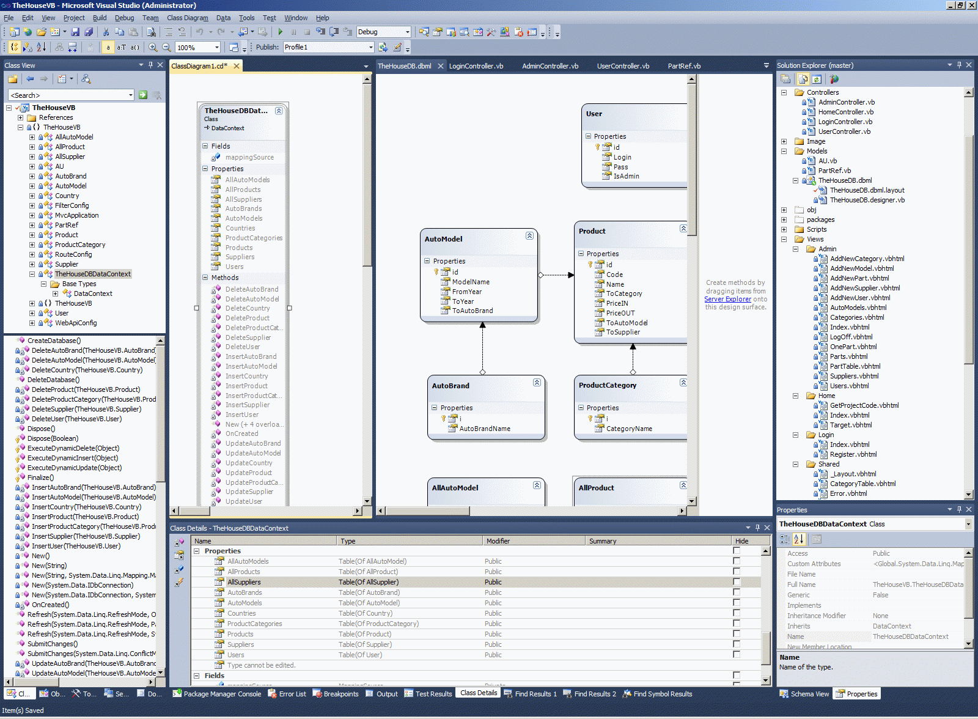
Task: Select AdminController.vb in Solution Explorer
Action: [x=846, y=102]
